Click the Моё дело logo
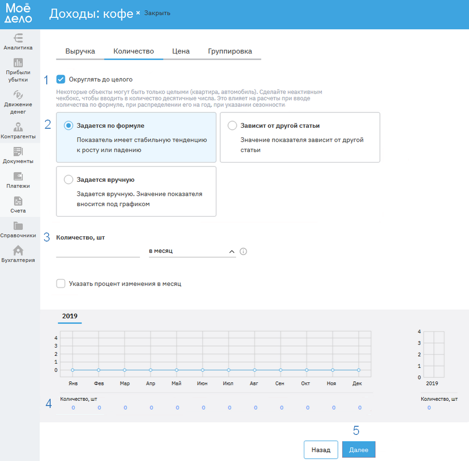Image resolution: width=469 pixels, height=461 pixels. pyautogui.click(x=18, y=13)
